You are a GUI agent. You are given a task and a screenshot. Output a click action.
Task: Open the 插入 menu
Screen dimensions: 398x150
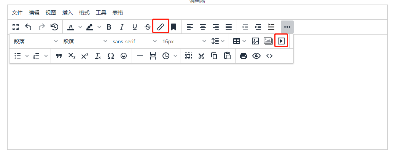[67, 13]
